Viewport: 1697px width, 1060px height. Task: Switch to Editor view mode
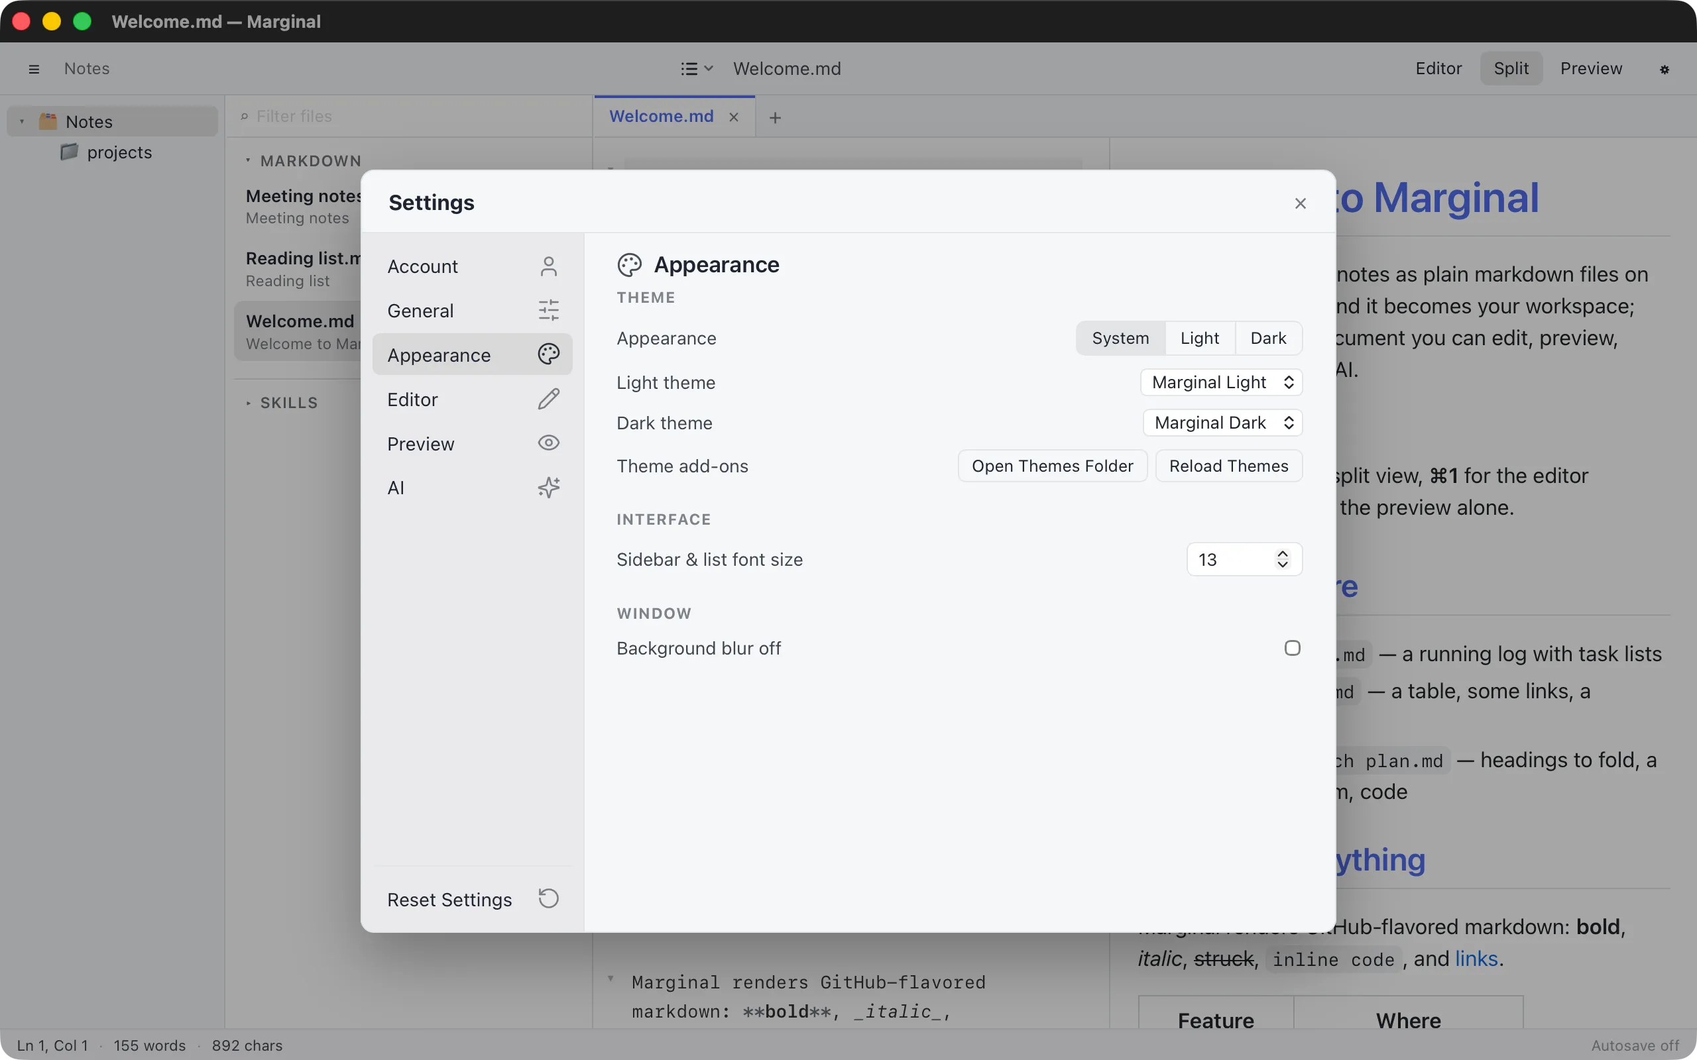click(1438, 69)
